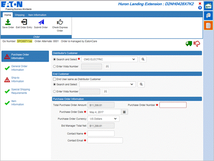Check End User same as Distributor Customer
214x161 pixels.
click(x=54, y=79)
